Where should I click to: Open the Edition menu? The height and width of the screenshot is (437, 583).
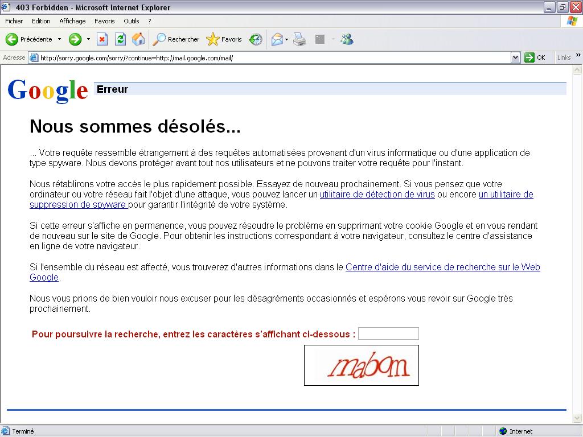point(41,21)
